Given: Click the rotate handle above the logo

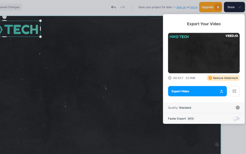Looking at the screenshot, I should tap(4, 17).
